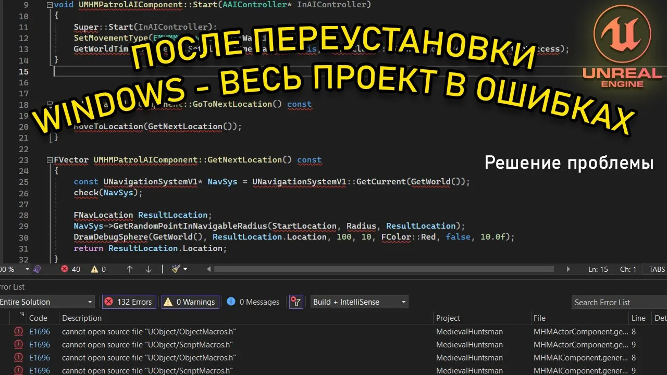Click error icon of first error row
Image resolution: width=667 pixels, height=375 pixels.
pyautogui.click(x=19, y=331)
